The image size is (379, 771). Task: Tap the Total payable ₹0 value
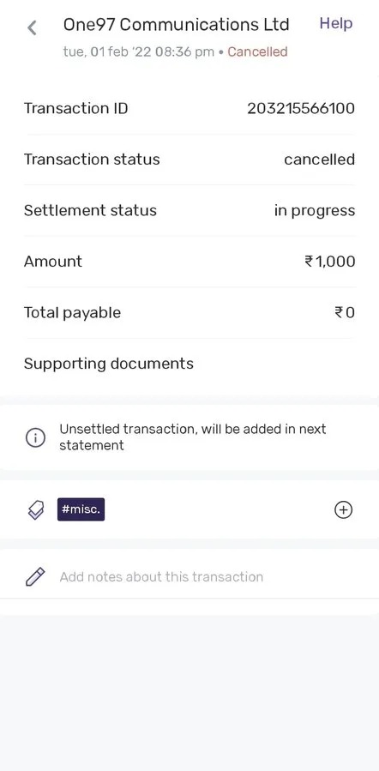[x=345, y=313]
